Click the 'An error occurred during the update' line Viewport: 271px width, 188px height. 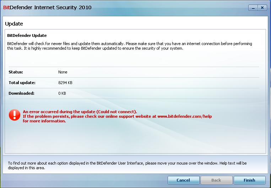[x=80, y=112]
